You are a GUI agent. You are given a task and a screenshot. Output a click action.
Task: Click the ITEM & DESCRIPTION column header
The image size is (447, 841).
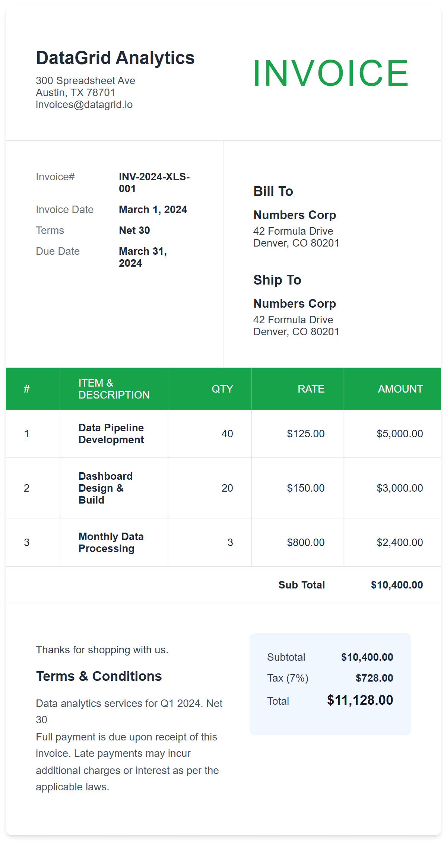pyautogui.click(x=114, y=389)
